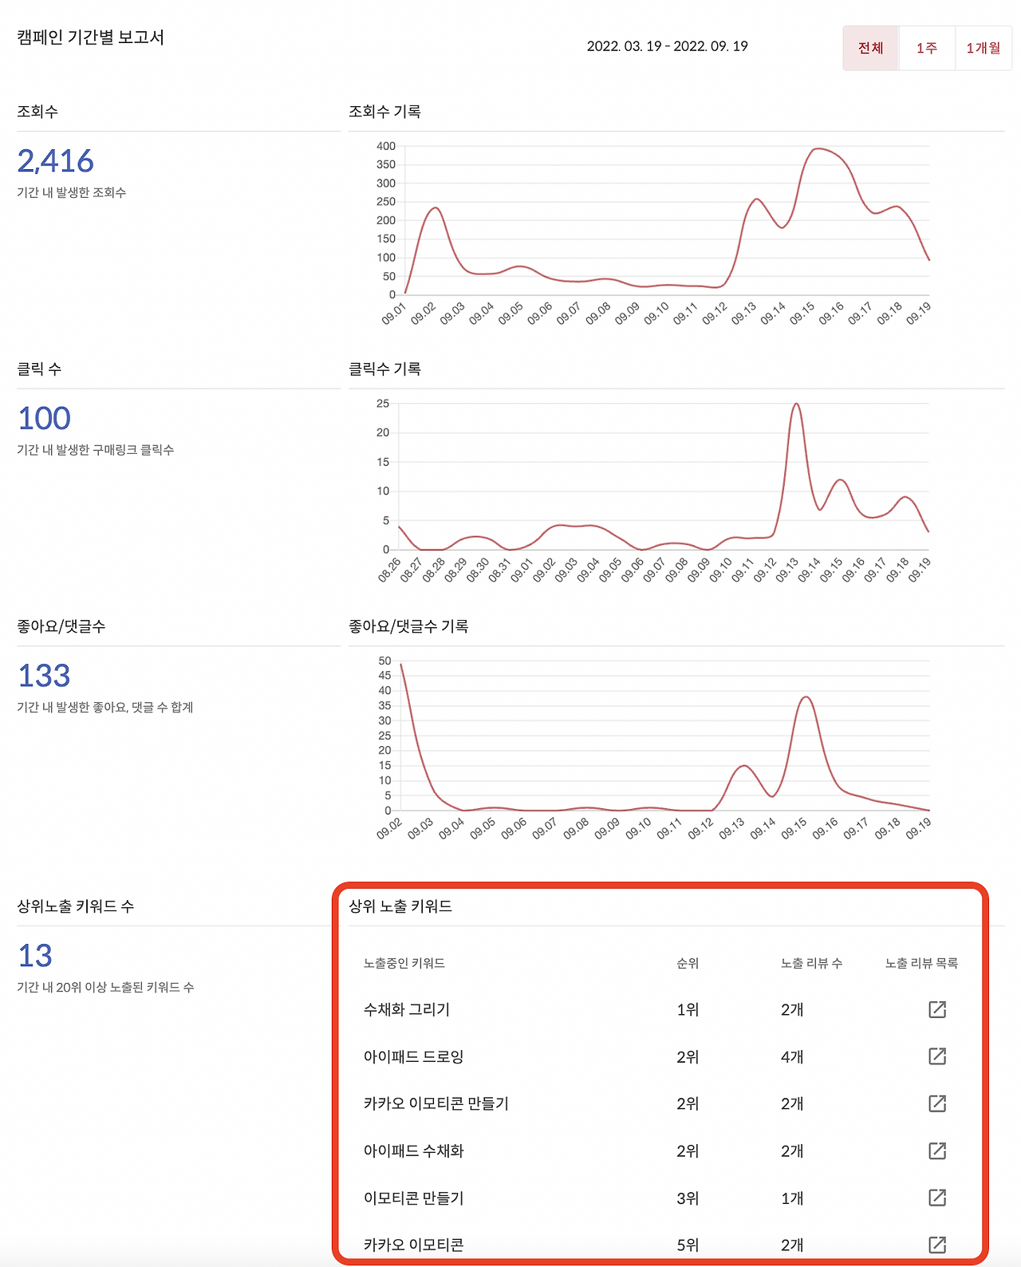Image resolution: width=1021 pixels, height=1267 pixels.
Task: Click the 1개 review count cell
Action: [x=792, y=1198]
